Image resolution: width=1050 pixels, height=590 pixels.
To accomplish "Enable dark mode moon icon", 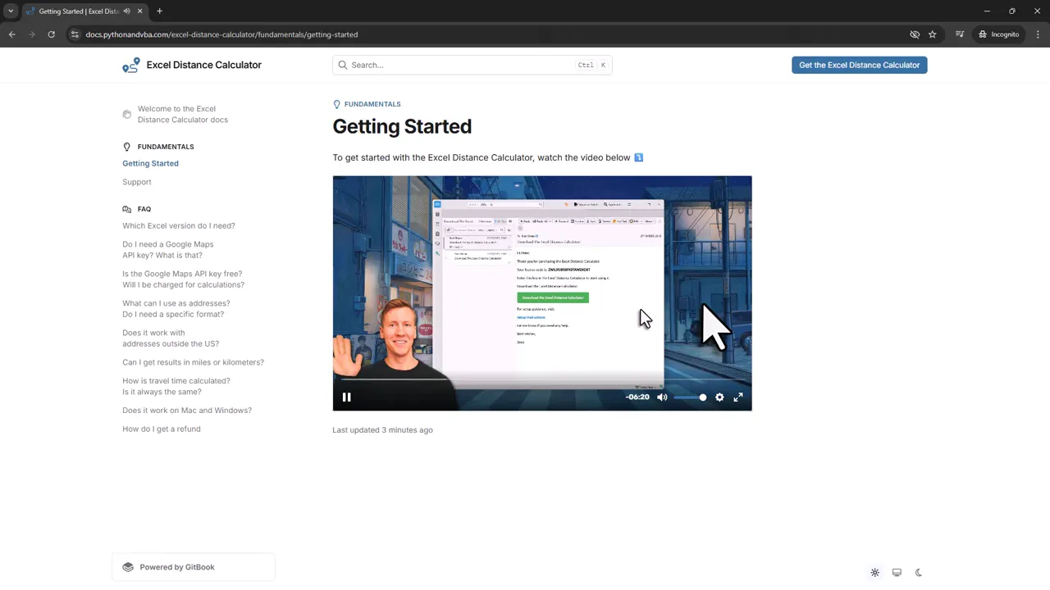I will (919, 573).
